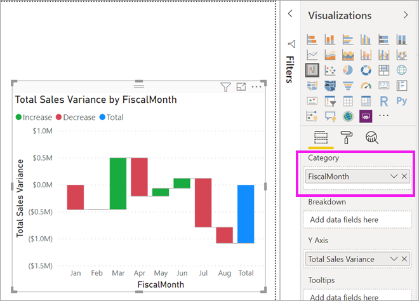Select the donut chart visual
Viewport: 419px width, 301px height.
click(x=366, y=70)
